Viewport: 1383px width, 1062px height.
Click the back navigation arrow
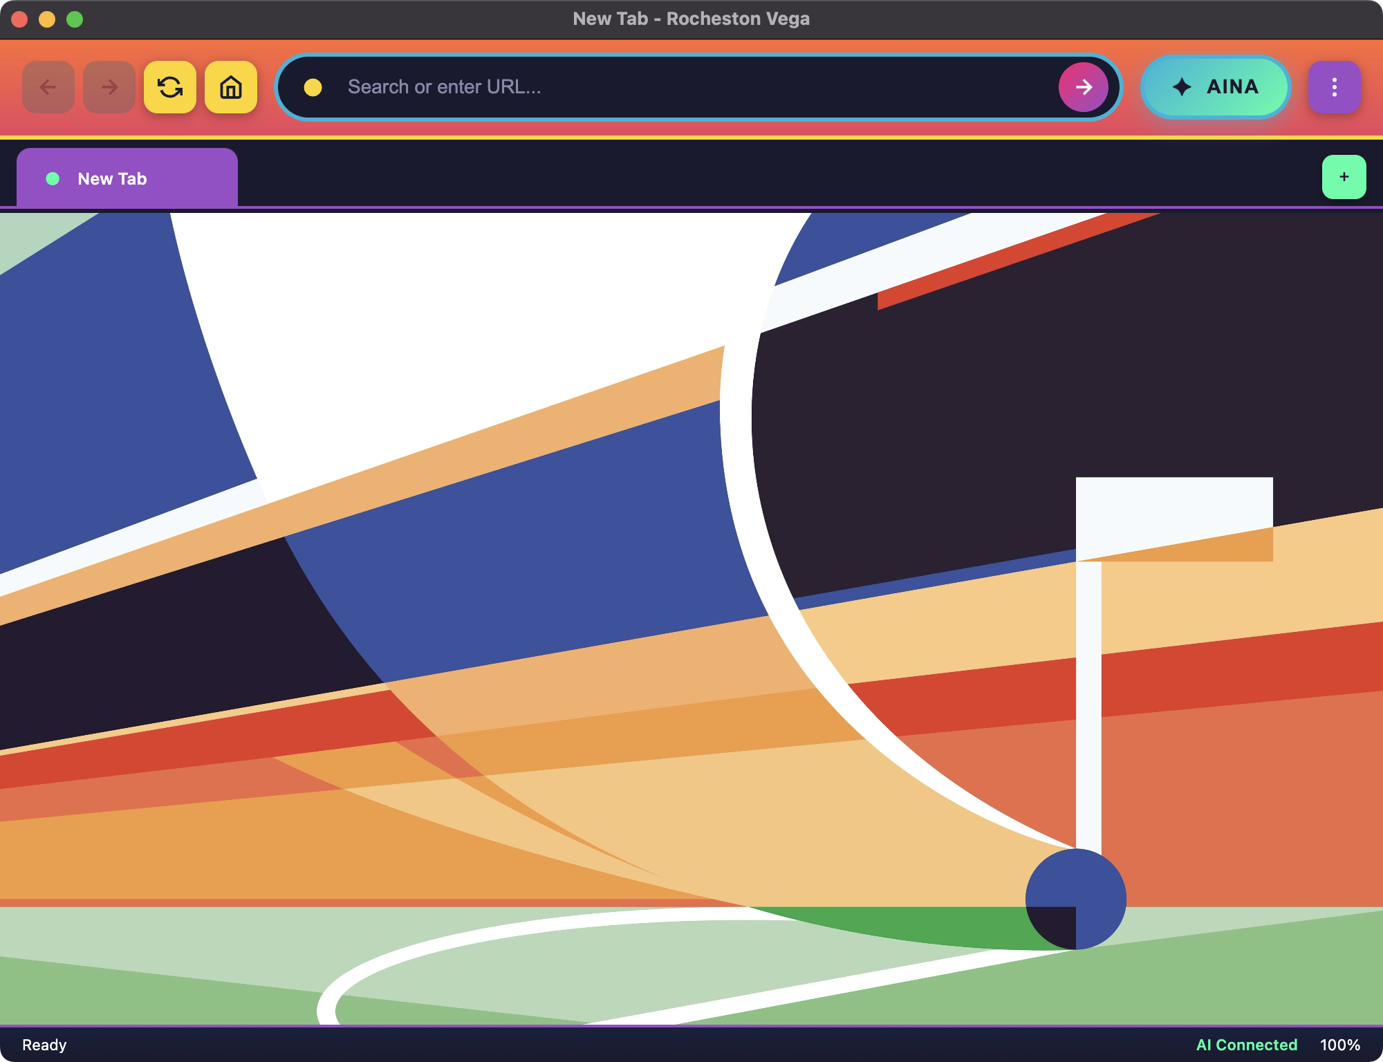(x=48, y=87)
